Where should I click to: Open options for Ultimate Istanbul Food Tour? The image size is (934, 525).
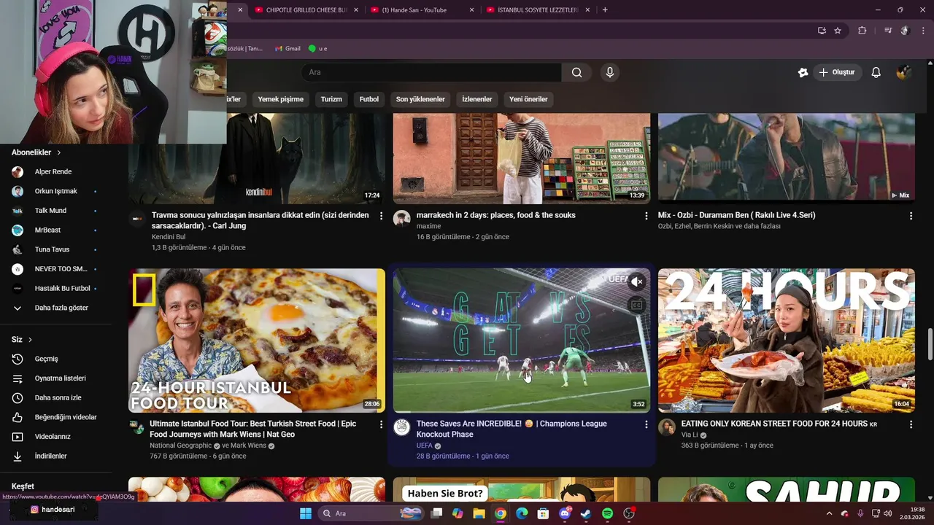381,424
